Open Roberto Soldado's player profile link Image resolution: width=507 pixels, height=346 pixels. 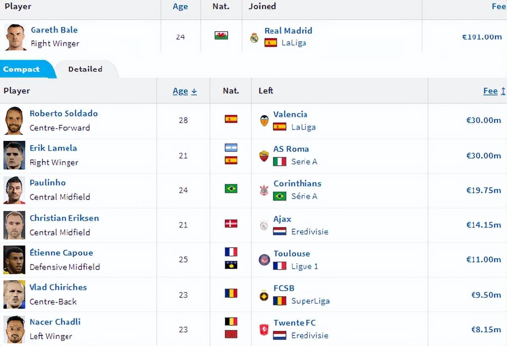[64, 114]
